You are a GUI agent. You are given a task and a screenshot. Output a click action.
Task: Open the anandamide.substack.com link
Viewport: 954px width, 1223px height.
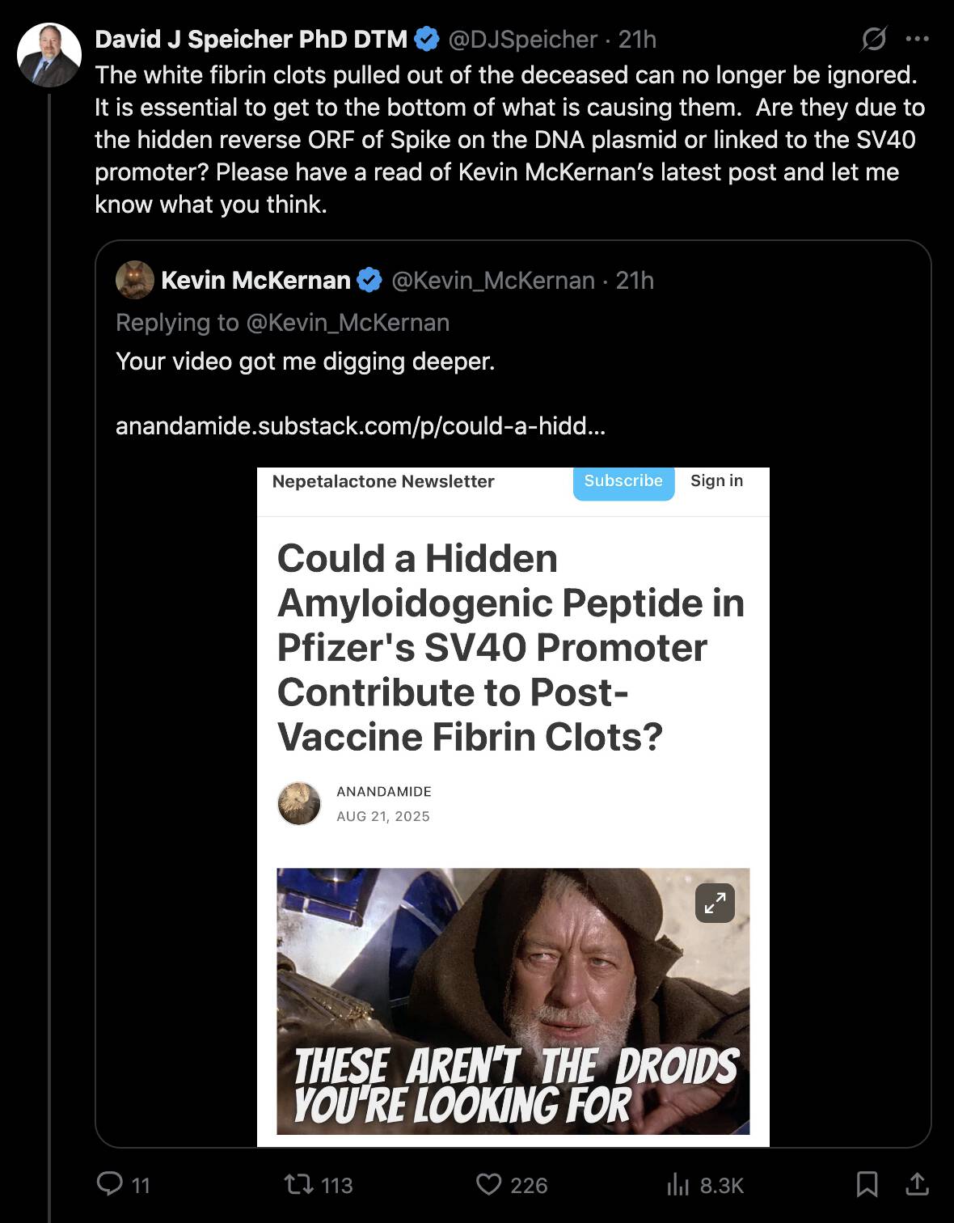pos(361,425)
